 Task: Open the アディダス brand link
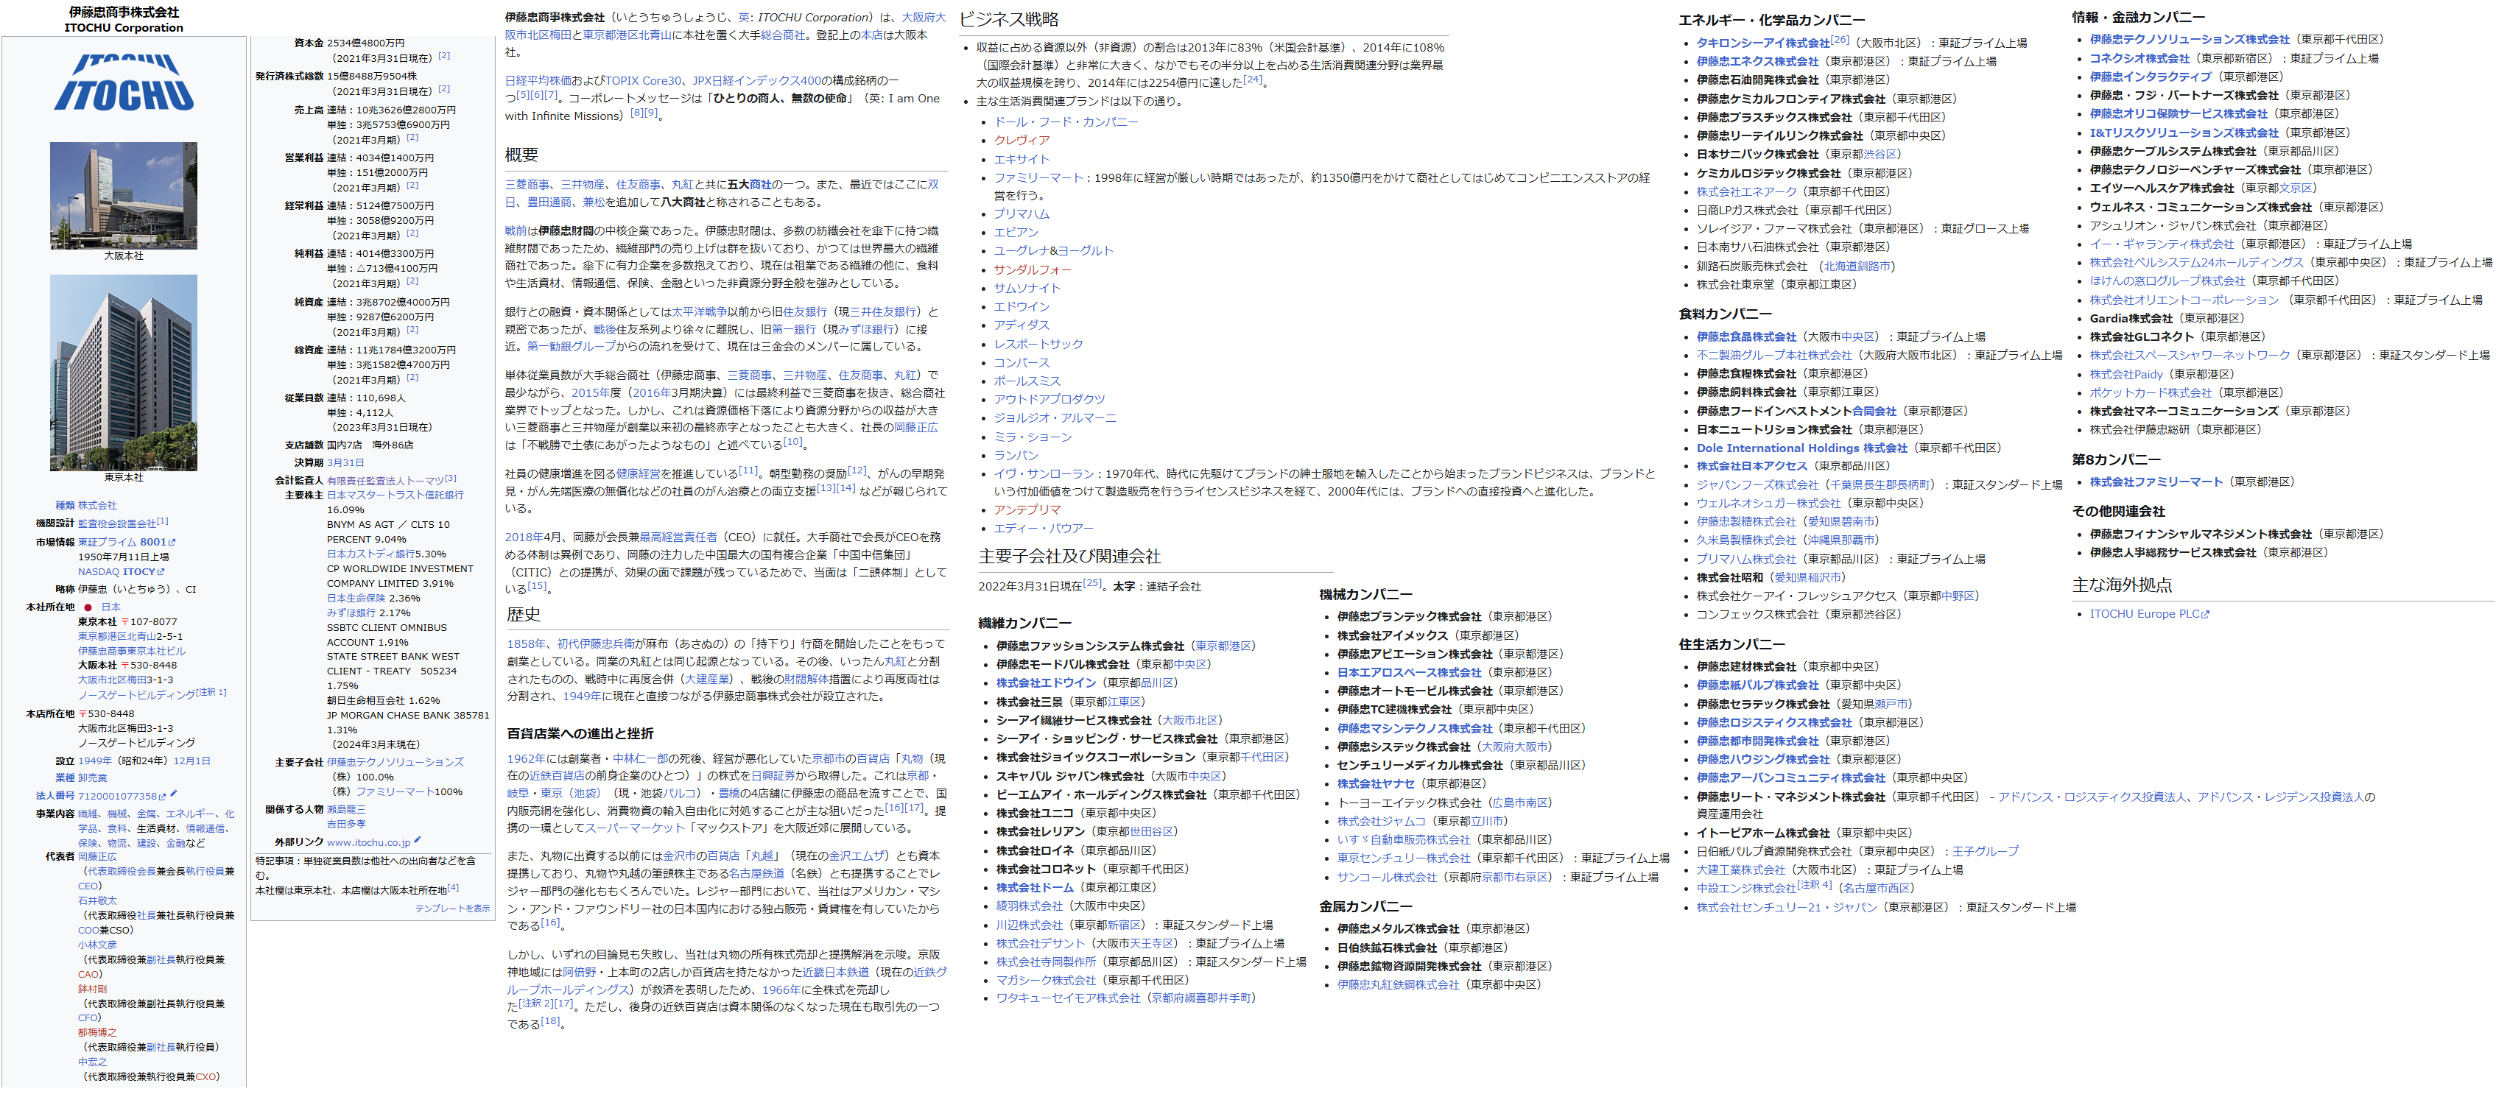click(x=1021, y=326)
